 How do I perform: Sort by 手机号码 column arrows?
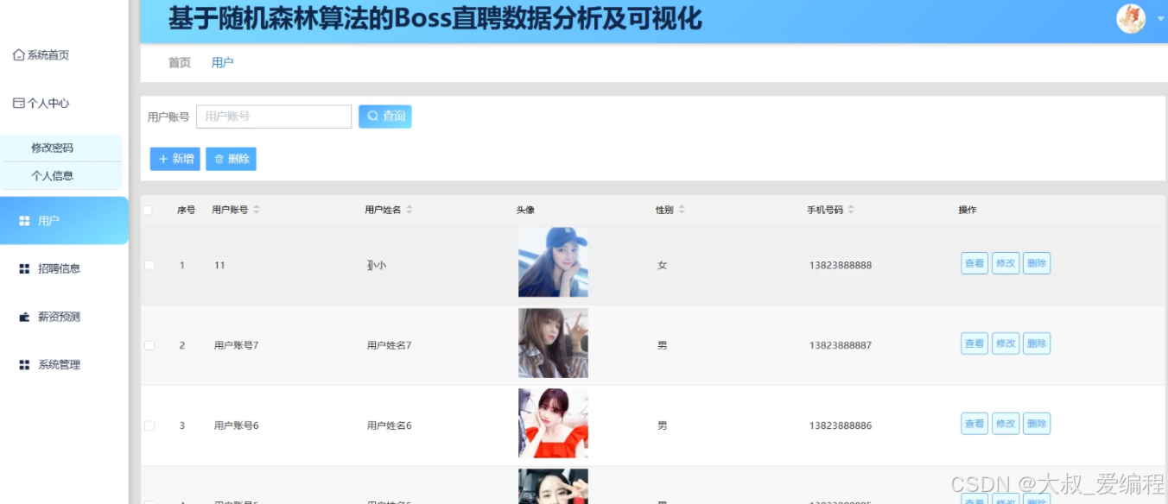[851, 210]
